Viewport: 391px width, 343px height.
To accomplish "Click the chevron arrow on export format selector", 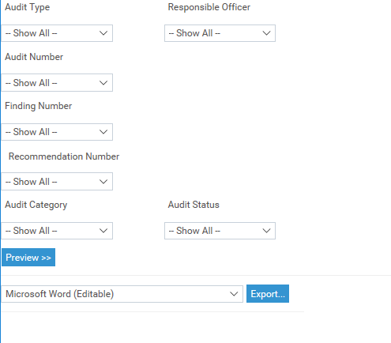I will tap(234, 294).
